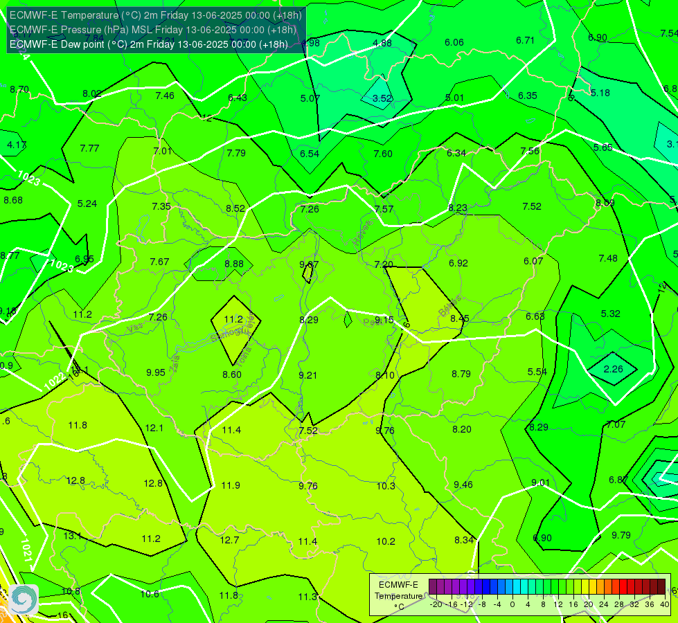Click the 'ECMWF-E Temperature °C' legend title
This screenshot has height=623, width=678.
(x=398, y=596)
